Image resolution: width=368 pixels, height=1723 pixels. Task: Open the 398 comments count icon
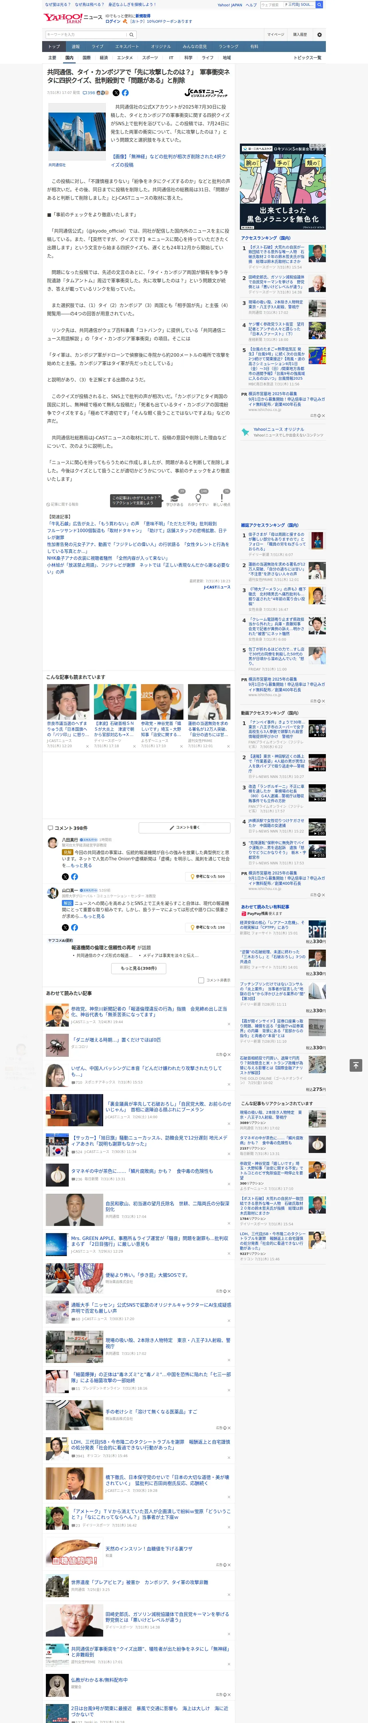[89, 93]
